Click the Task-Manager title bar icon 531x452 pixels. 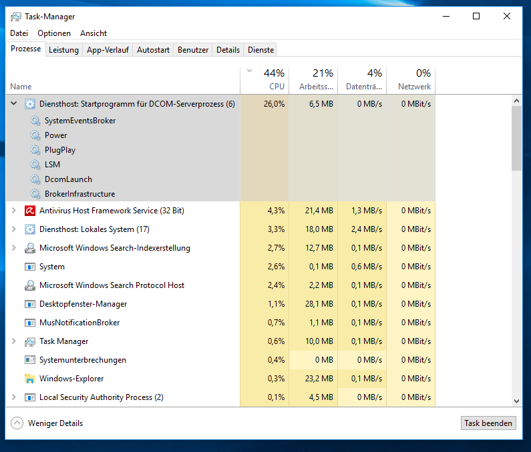click(15, 17)
